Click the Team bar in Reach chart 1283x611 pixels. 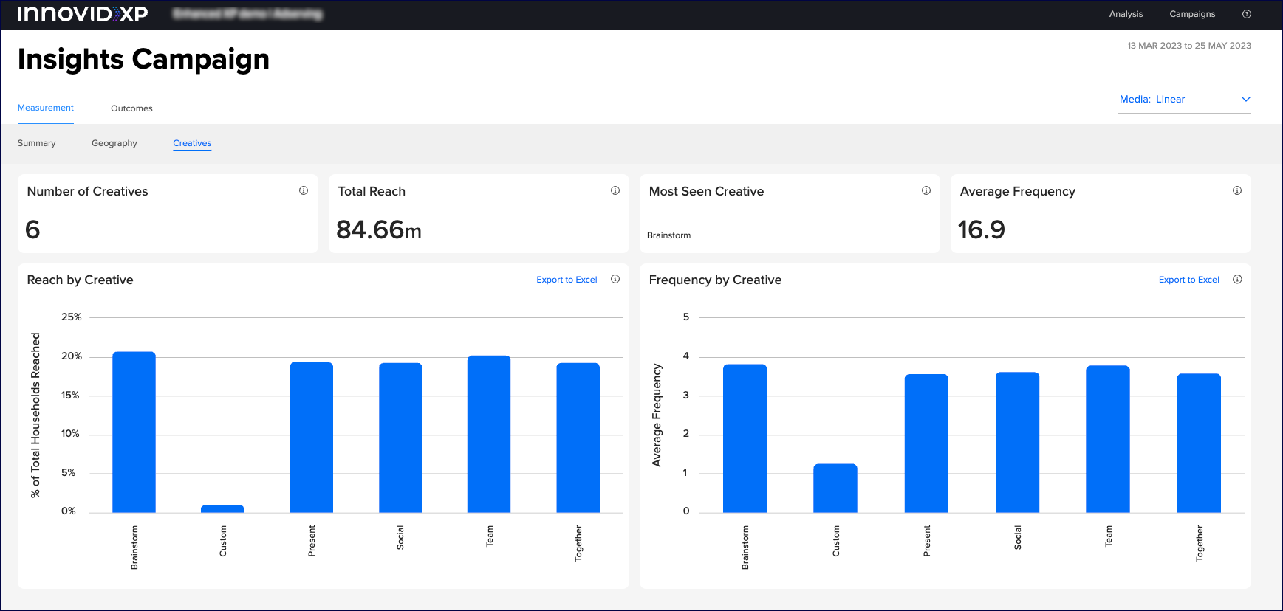click(x=489, y=434)
